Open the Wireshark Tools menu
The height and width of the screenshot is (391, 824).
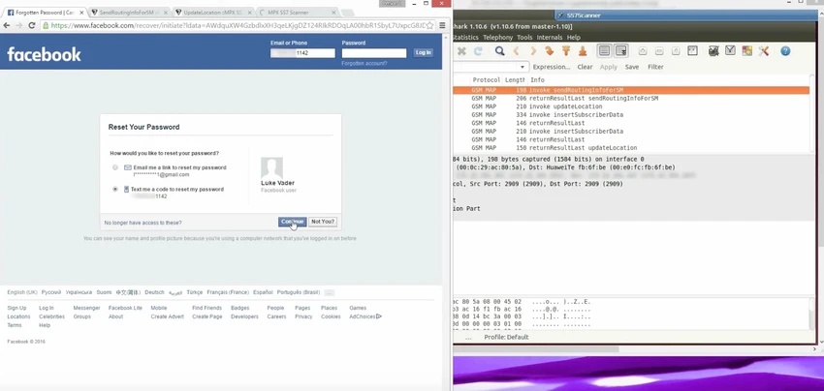click(524, 38)
